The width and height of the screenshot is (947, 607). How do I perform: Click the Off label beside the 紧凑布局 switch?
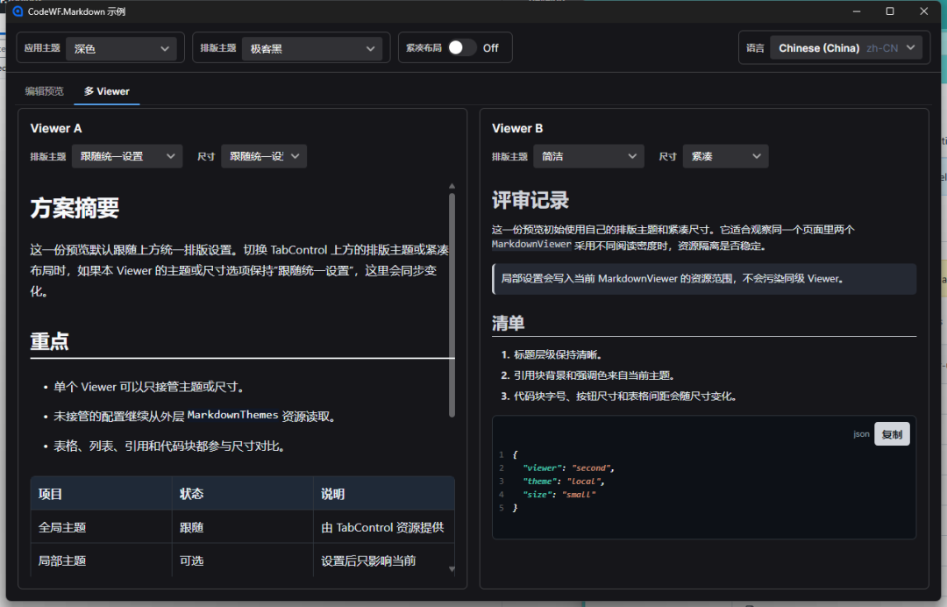(490, 47)
